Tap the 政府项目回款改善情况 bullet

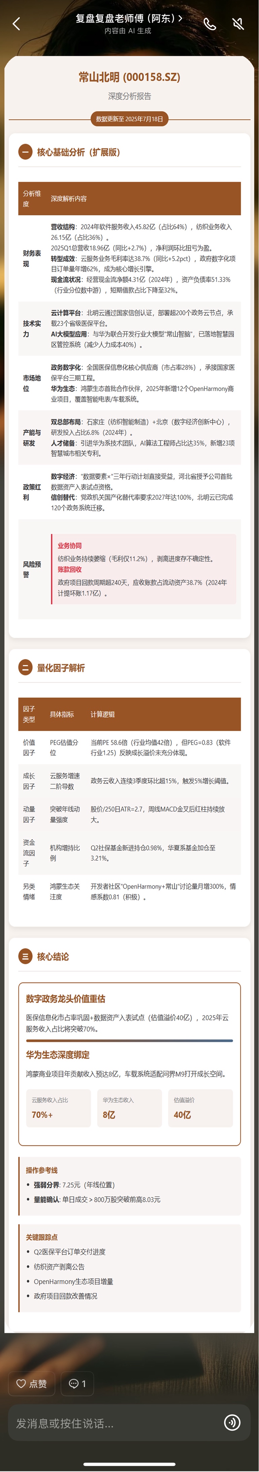pyautogui.click(x=65, y=1295)
